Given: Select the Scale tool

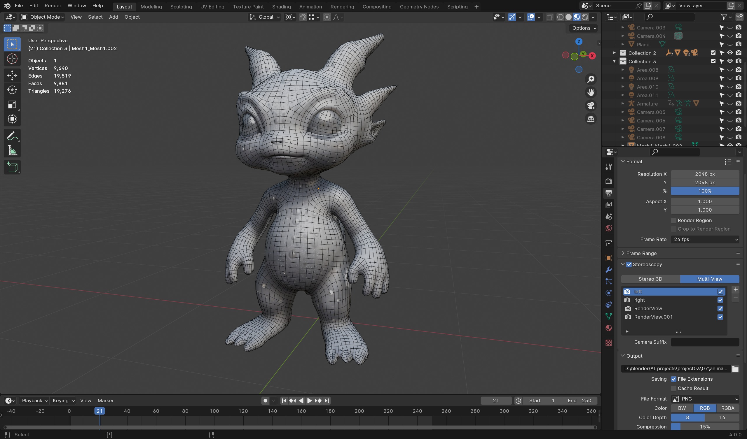Looking at the screenshot, I should (x=12, y=105).
